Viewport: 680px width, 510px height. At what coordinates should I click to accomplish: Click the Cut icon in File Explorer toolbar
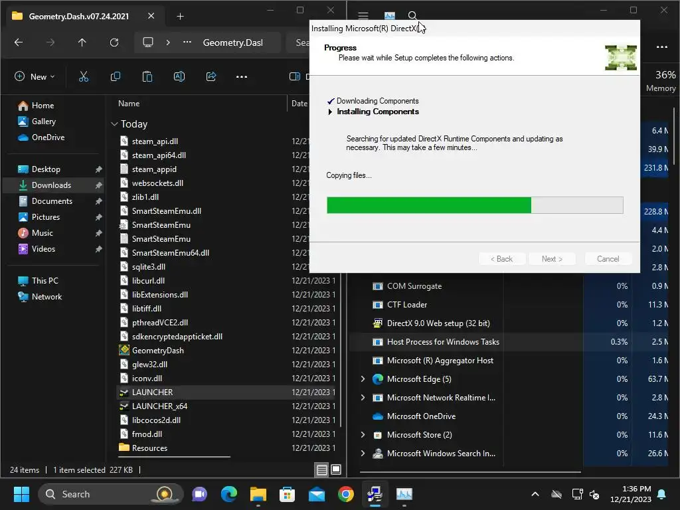pos(83,77)
